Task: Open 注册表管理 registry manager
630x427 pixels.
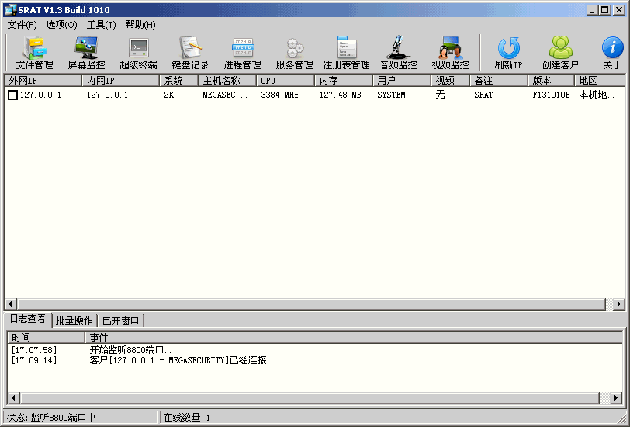Action: (346, 53)
